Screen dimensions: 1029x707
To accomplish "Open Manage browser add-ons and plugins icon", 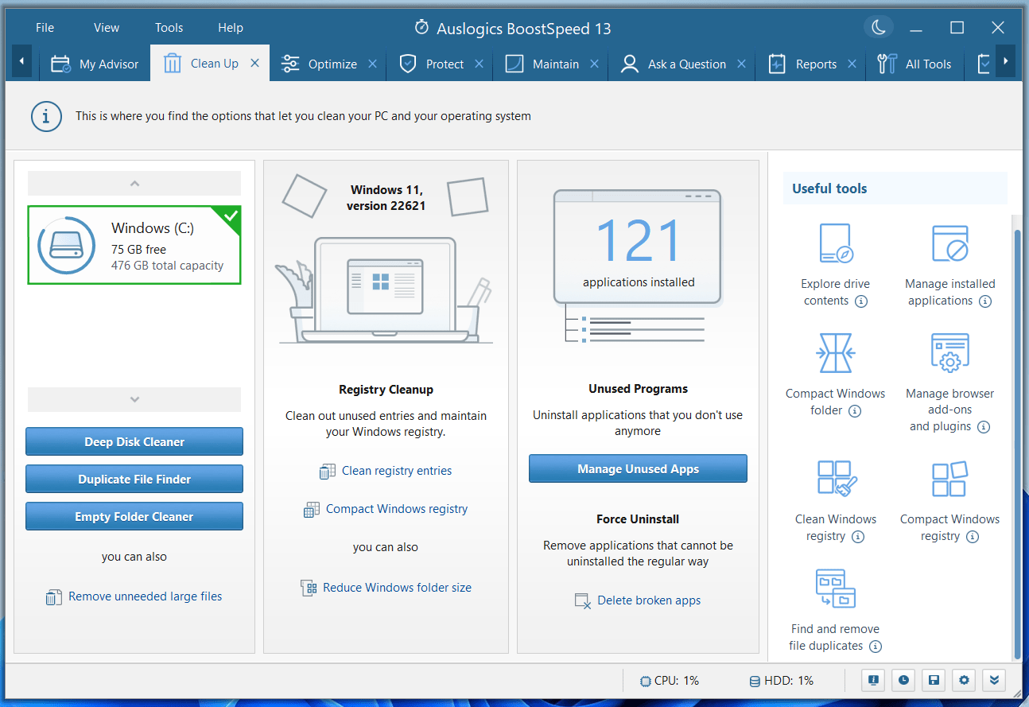I will [x=949, y=353].
